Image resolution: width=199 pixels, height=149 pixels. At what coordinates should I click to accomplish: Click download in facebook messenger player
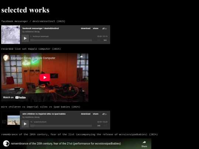click(85, 28)
